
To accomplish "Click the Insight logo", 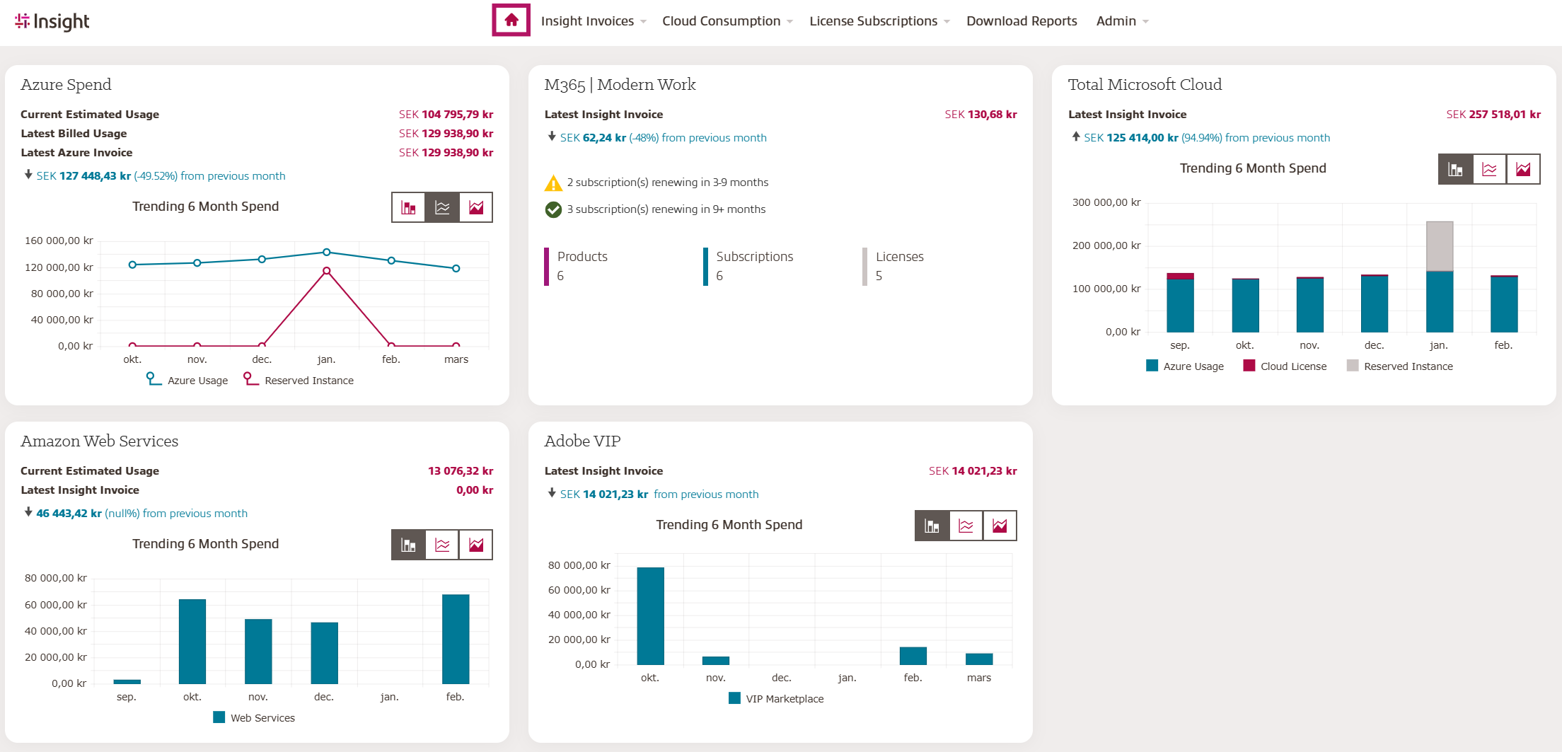I will (x=52, y=22).
